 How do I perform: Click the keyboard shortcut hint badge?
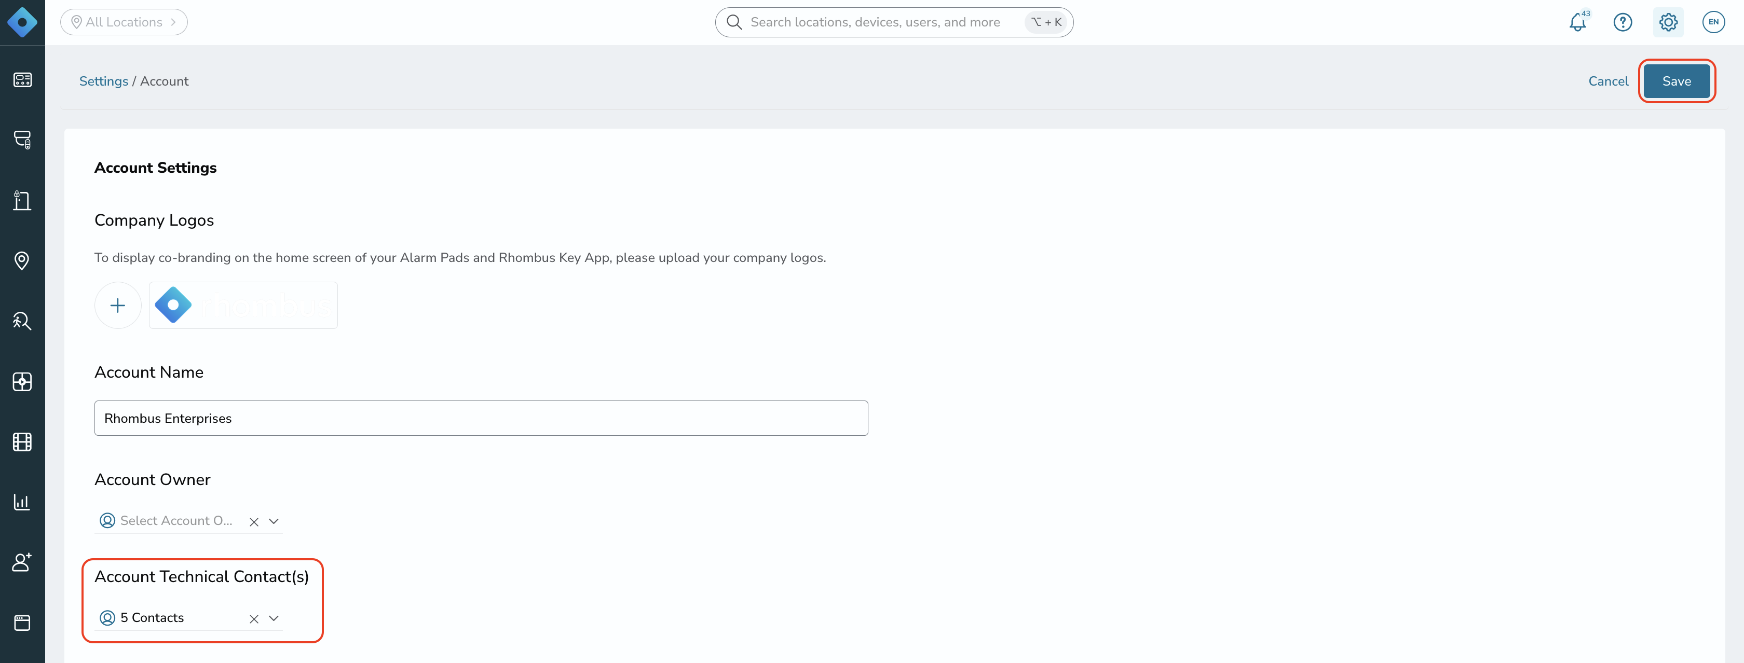pos(1046,22)
